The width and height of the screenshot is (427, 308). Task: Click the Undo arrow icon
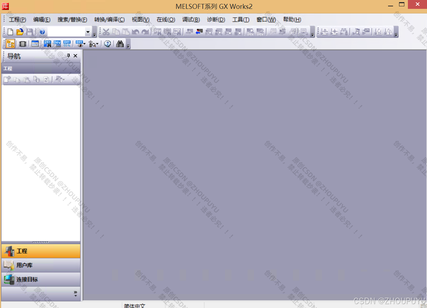click(135, 32)
